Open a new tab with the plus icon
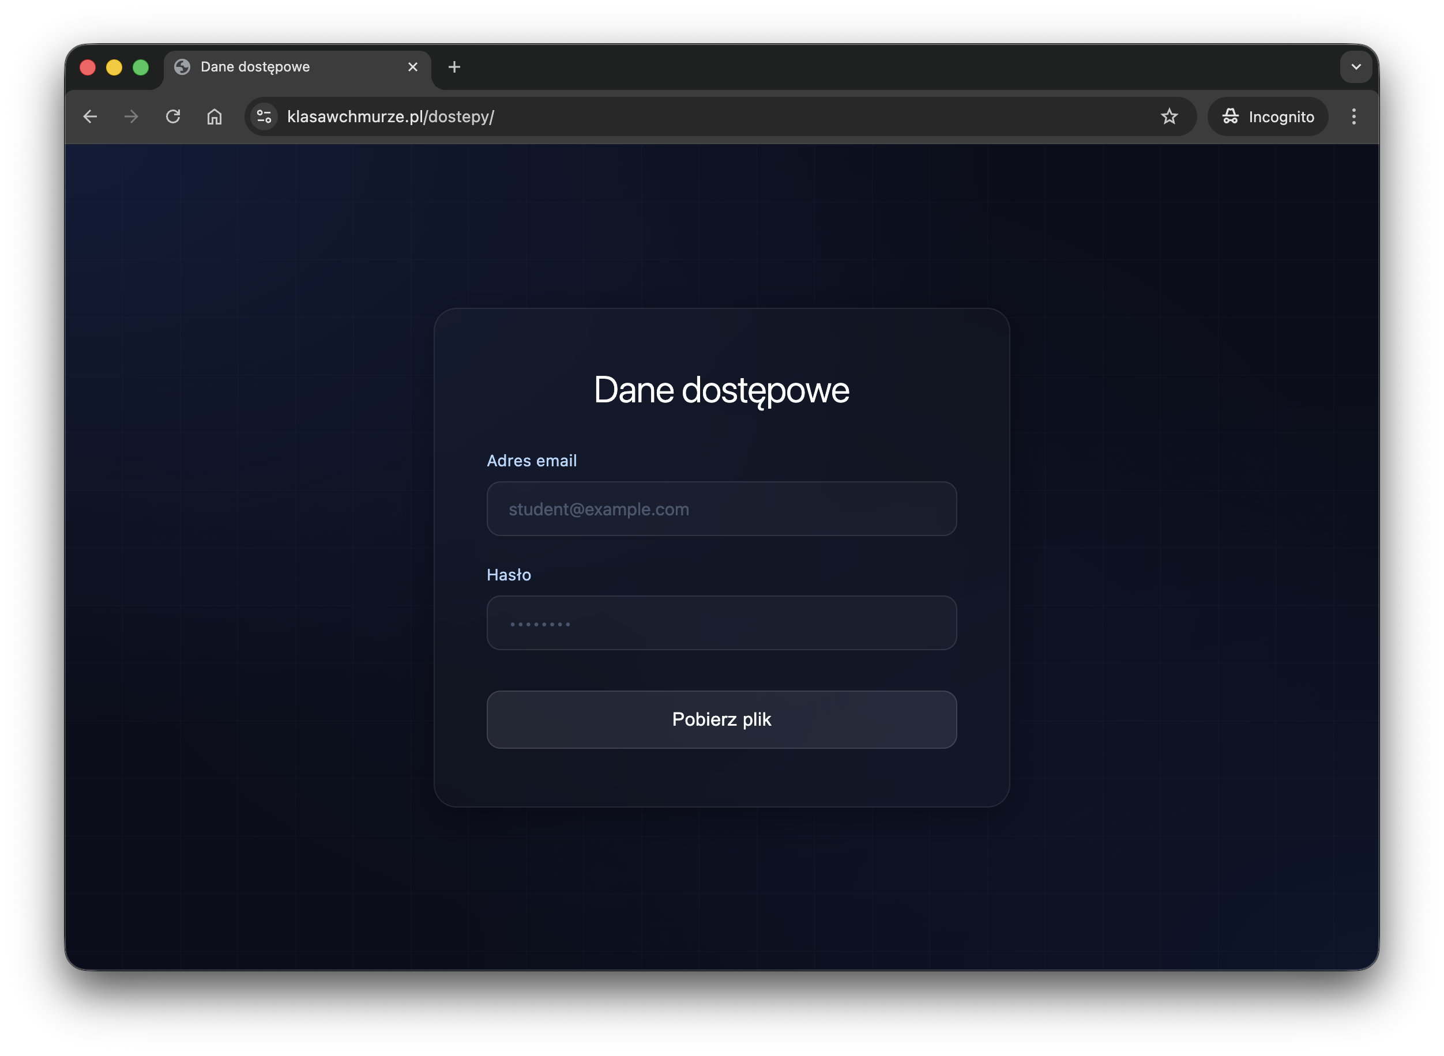The height and width of the screenshot is (1056, 1444). [454, 67]
